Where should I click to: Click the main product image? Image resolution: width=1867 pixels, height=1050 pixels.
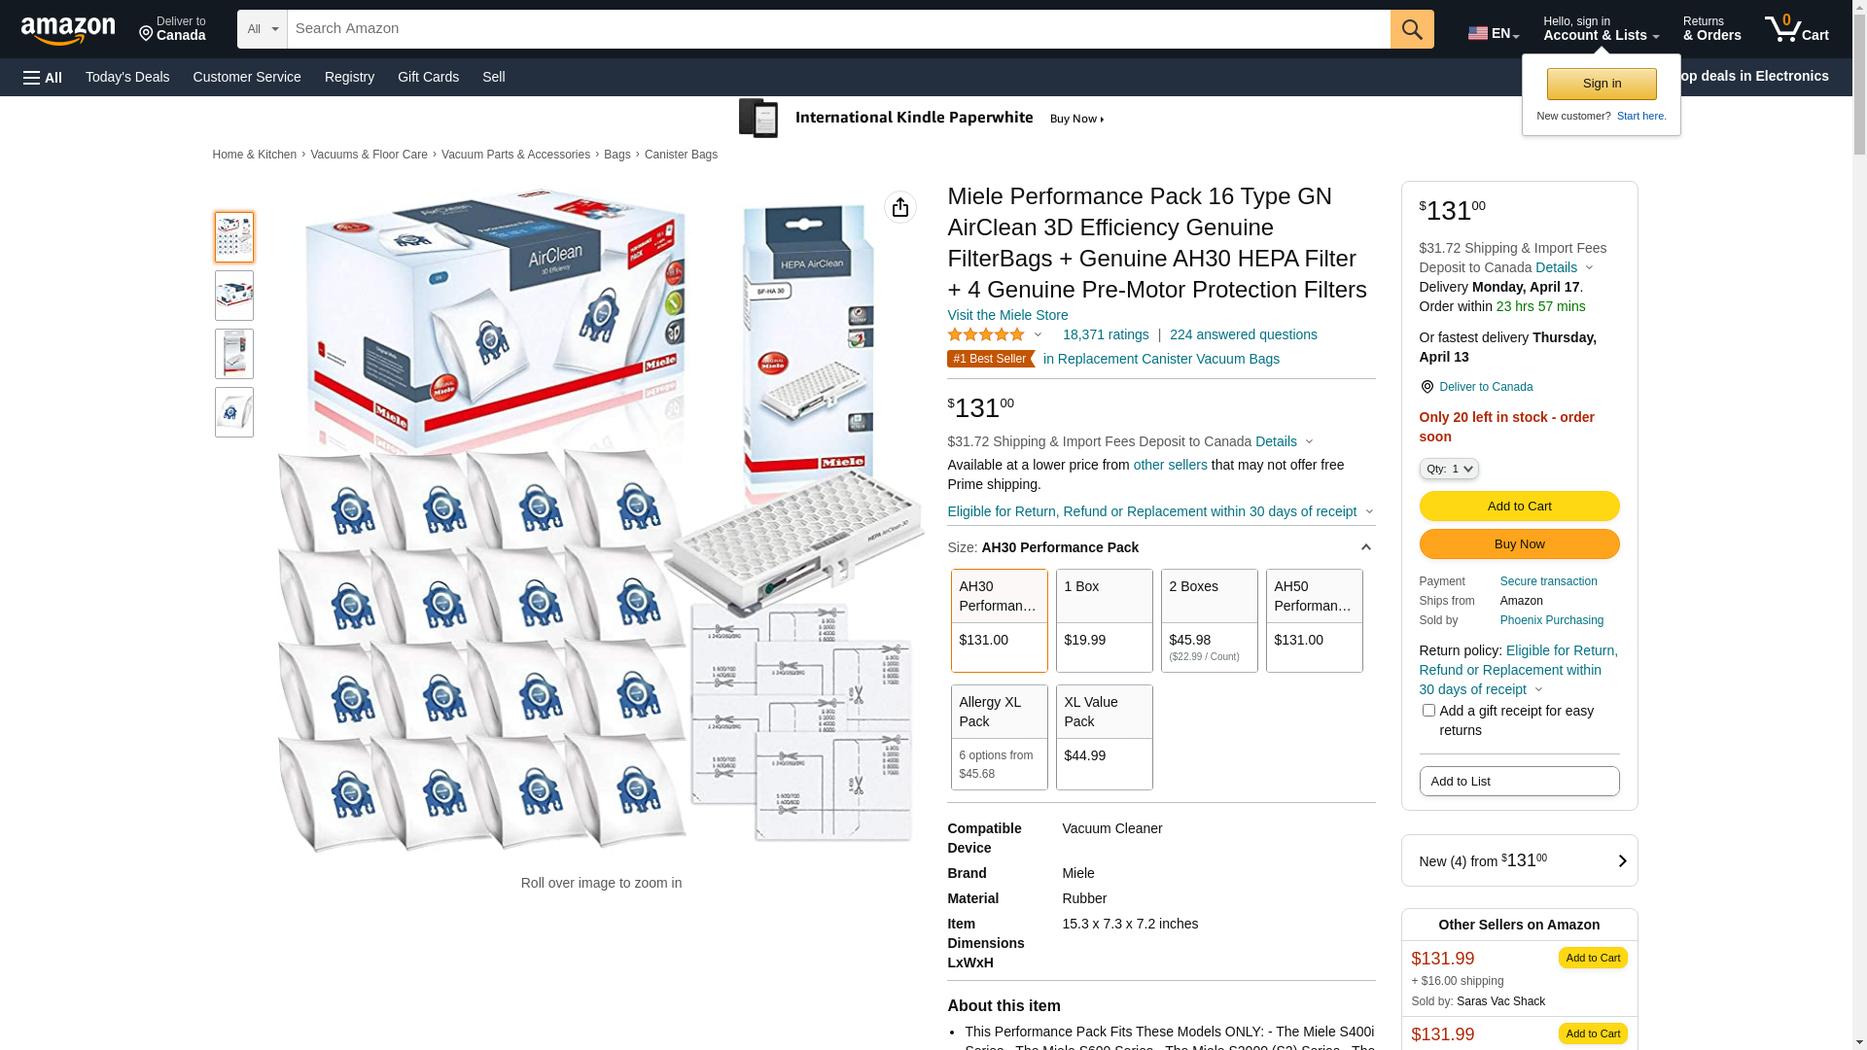tap(601, 522)
